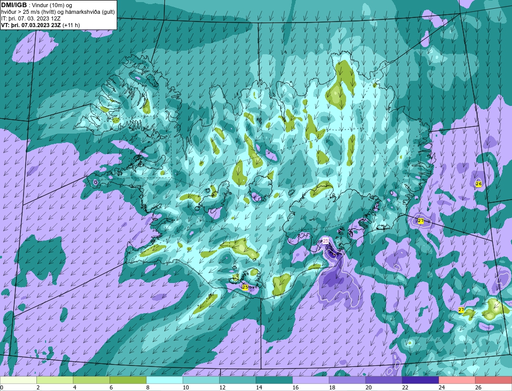Select the 18–20 violet legend swatch
The image size is (512, 391).
coord(348,380)
